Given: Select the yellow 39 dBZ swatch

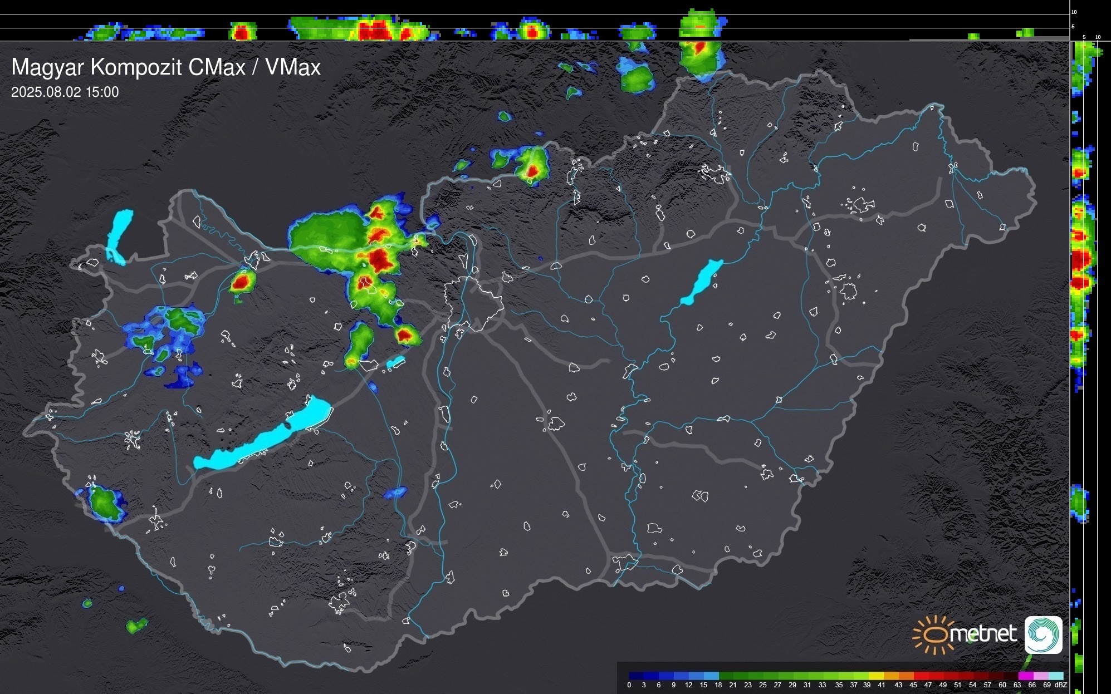Looking at the screenshot, I should (x=875, y=676).
